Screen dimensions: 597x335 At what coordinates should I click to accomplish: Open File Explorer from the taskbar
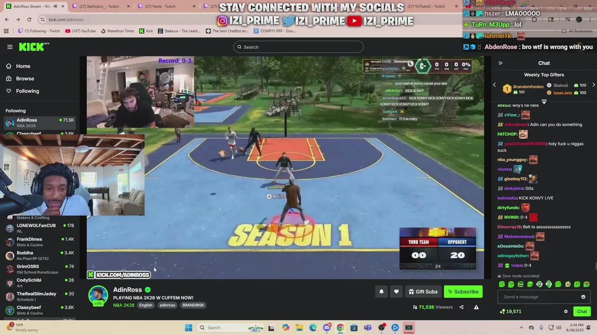[x=299, y=328]
